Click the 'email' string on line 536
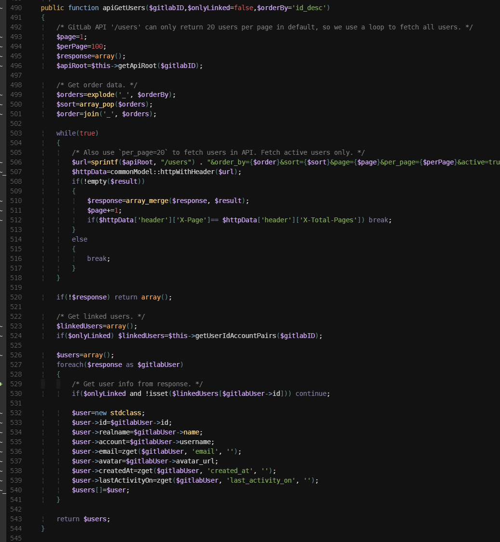500x542 pixels. (x=205, y=452)
